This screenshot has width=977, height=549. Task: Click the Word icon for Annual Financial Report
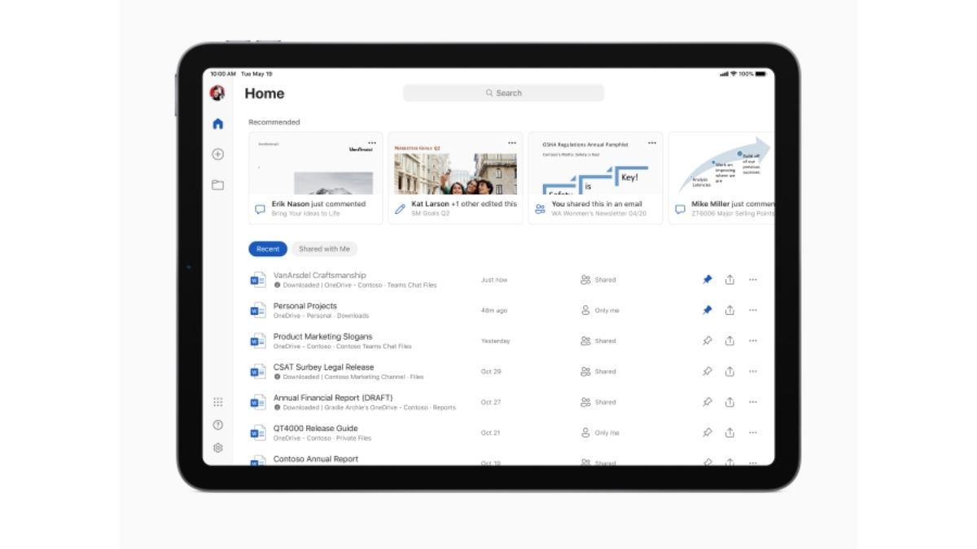coord(258,403)
